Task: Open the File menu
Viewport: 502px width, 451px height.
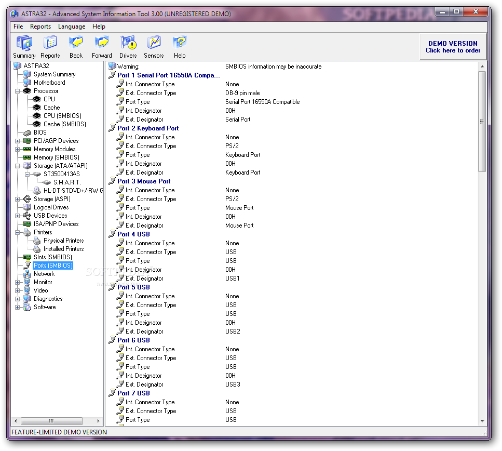Action: [x=18, y=26]
